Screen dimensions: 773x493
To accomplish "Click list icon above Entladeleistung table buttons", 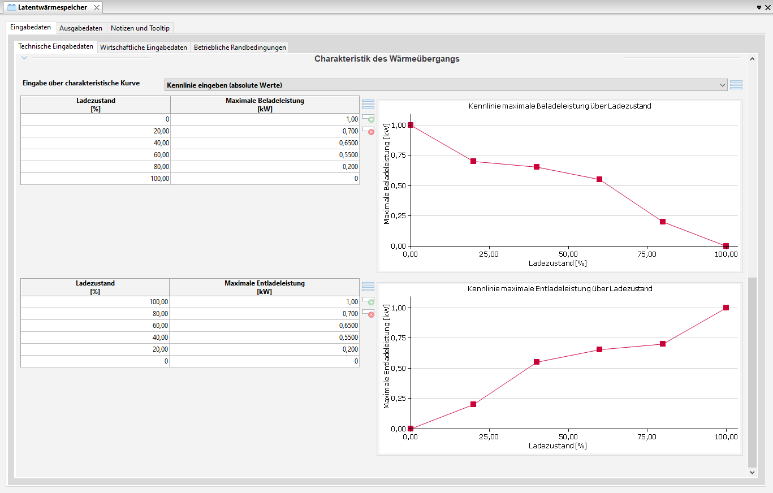I will point(368,287).
